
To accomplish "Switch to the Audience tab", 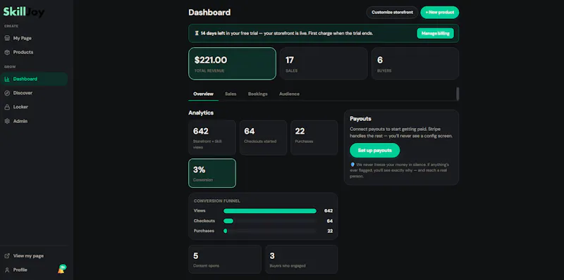I will (x=289, y=94).
